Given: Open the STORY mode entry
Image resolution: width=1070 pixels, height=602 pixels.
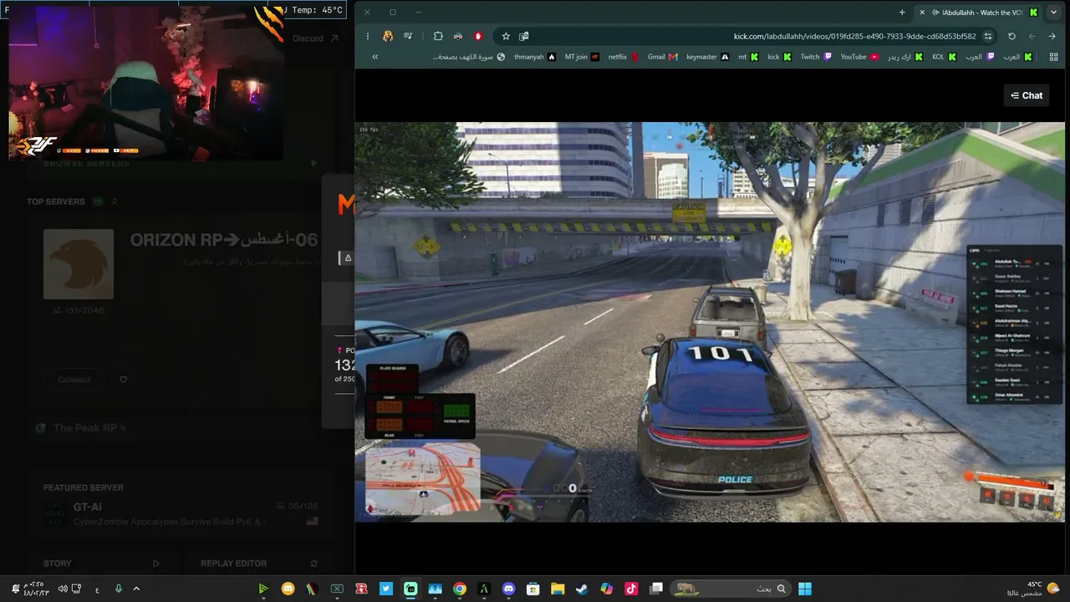Looking at the screenshot, I should click(101, 564).
